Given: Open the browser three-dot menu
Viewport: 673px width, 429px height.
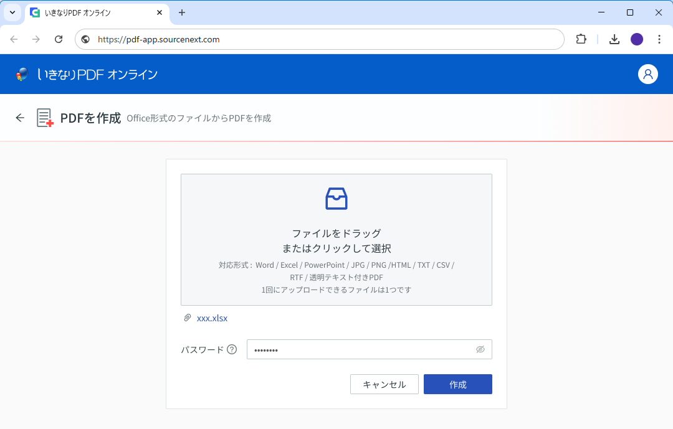Looking at the screenshot, I should tap(659, 39).
